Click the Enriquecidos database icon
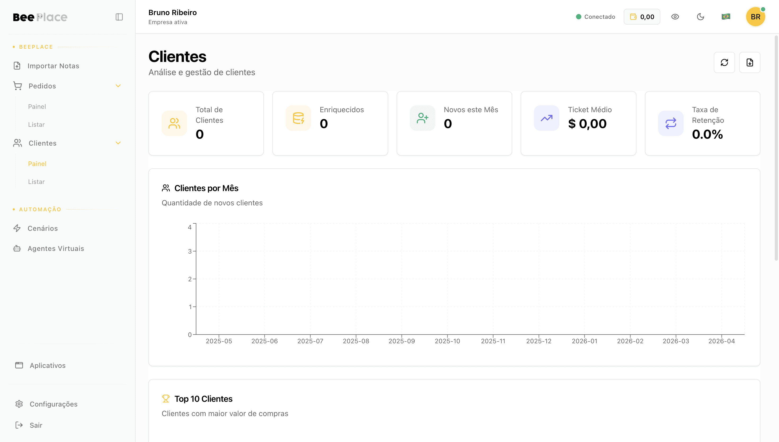The width and height of the screenshot is (779, 442). (298, 118)
